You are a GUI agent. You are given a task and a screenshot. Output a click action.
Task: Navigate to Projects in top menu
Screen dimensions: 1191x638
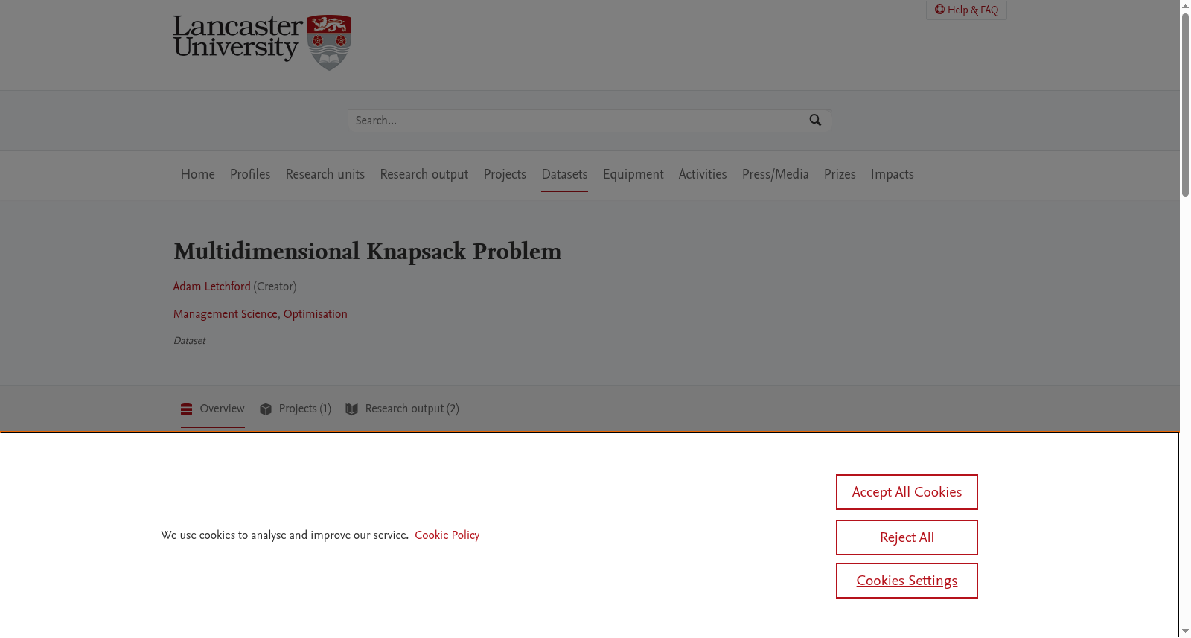[x=505, y=174]
